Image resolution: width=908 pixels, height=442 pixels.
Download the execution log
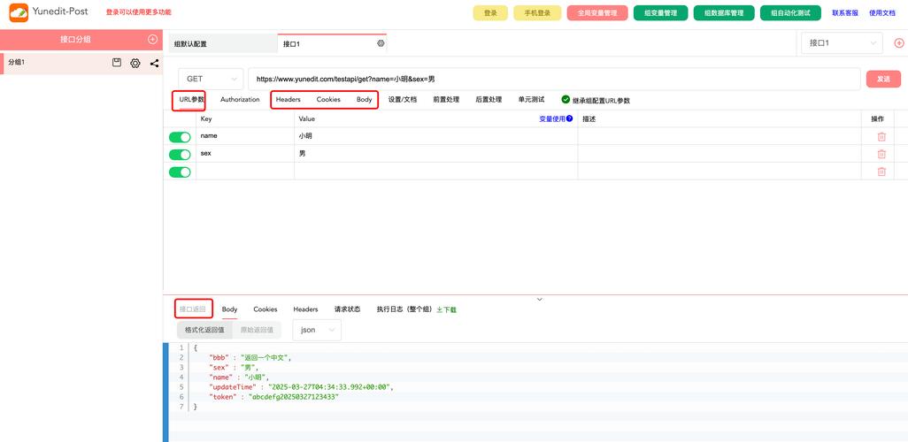pos(446,309)
